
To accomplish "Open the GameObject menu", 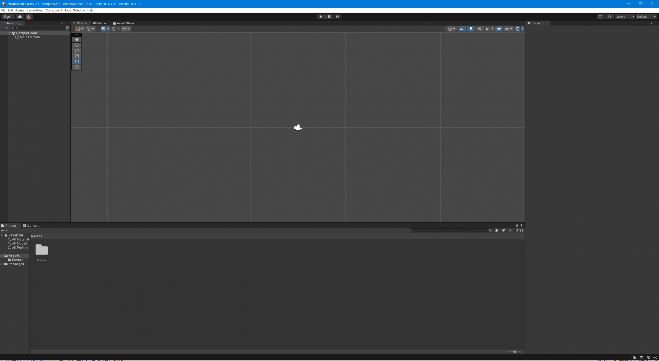I will tap(35, 10).
